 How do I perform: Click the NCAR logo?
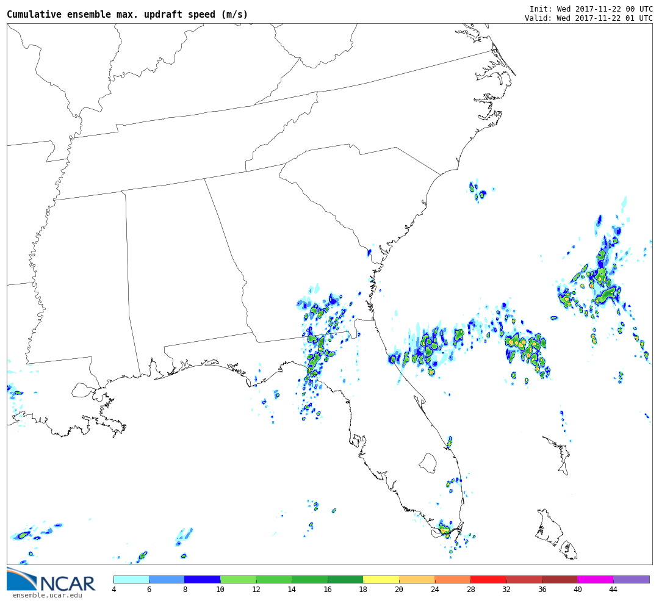[x=51, y=580]
